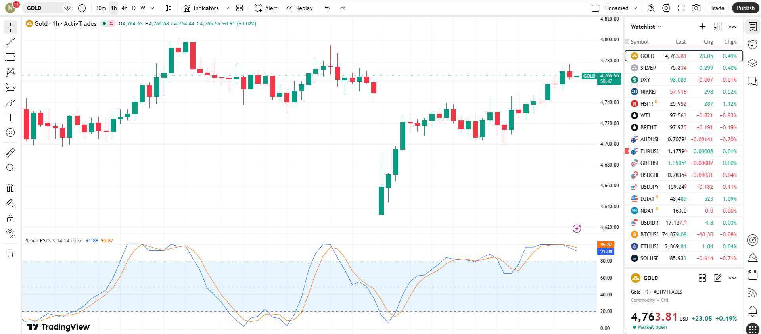The height and width of the screenshot is (334, 761).
Task: Add symbol to watchlist with plus icon
Action: tap(702, 27)
